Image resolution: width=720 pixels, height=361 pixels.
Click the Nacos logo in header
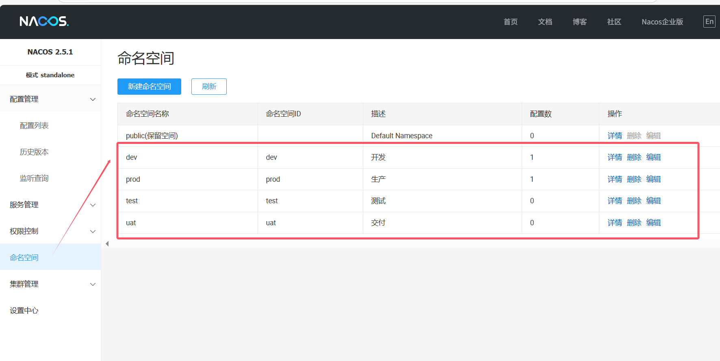(44, 21)
